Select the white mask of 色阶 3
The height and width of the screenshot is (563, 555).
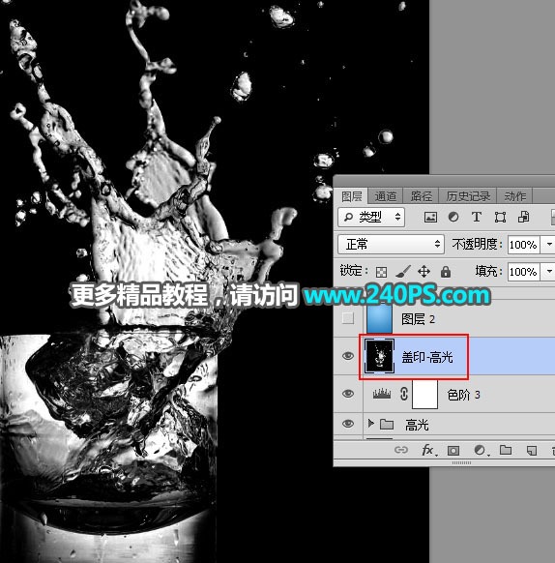[x=424, y=394]
